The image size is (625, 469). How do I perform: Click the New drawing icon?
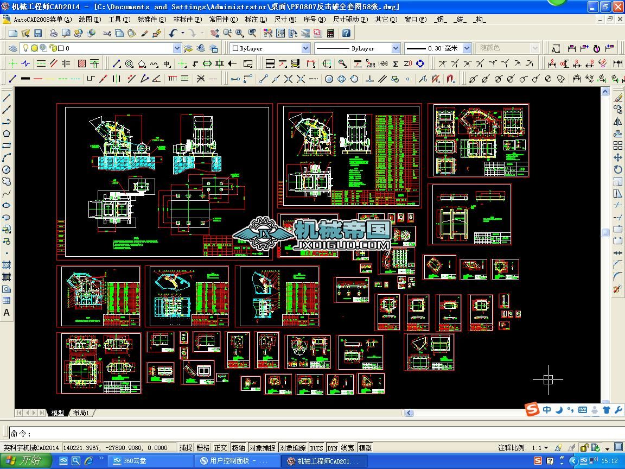point(13,34)
